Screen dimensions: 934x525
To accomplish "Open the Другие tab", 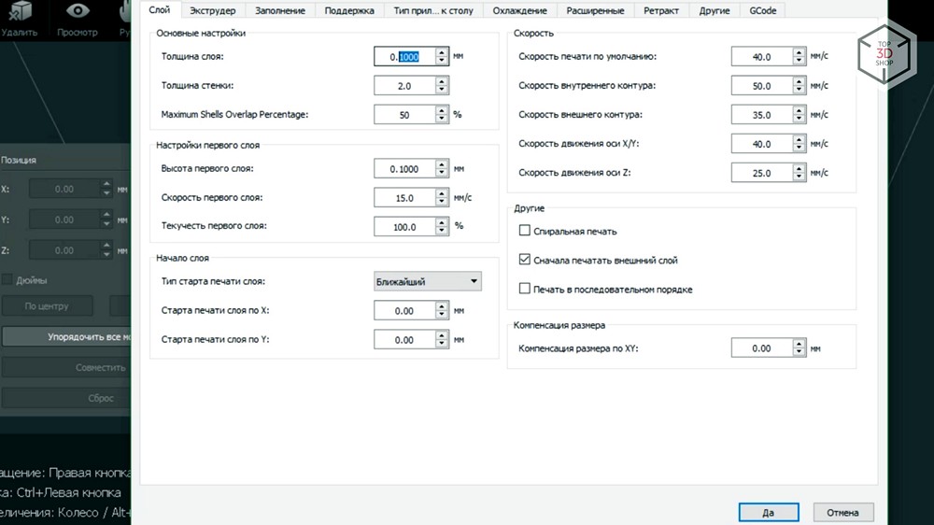I will point(715,10).
